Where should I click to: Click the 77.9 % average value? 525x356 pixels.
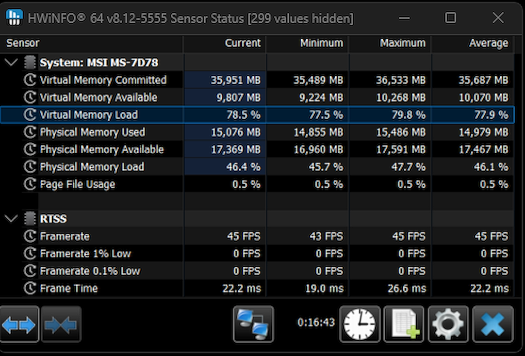tap(491, 115)
